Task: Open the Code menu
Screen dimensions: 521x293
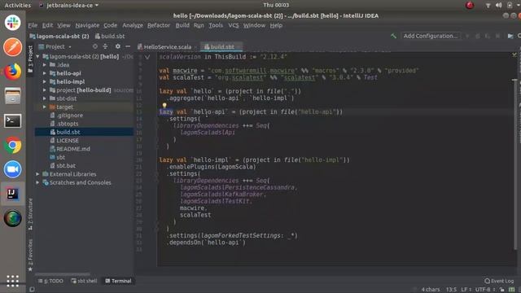Action: coord(110,25)
